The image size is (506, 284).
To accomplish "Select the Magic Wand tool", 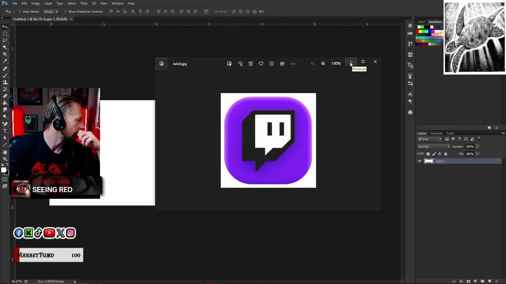I will tap(5, 47).
